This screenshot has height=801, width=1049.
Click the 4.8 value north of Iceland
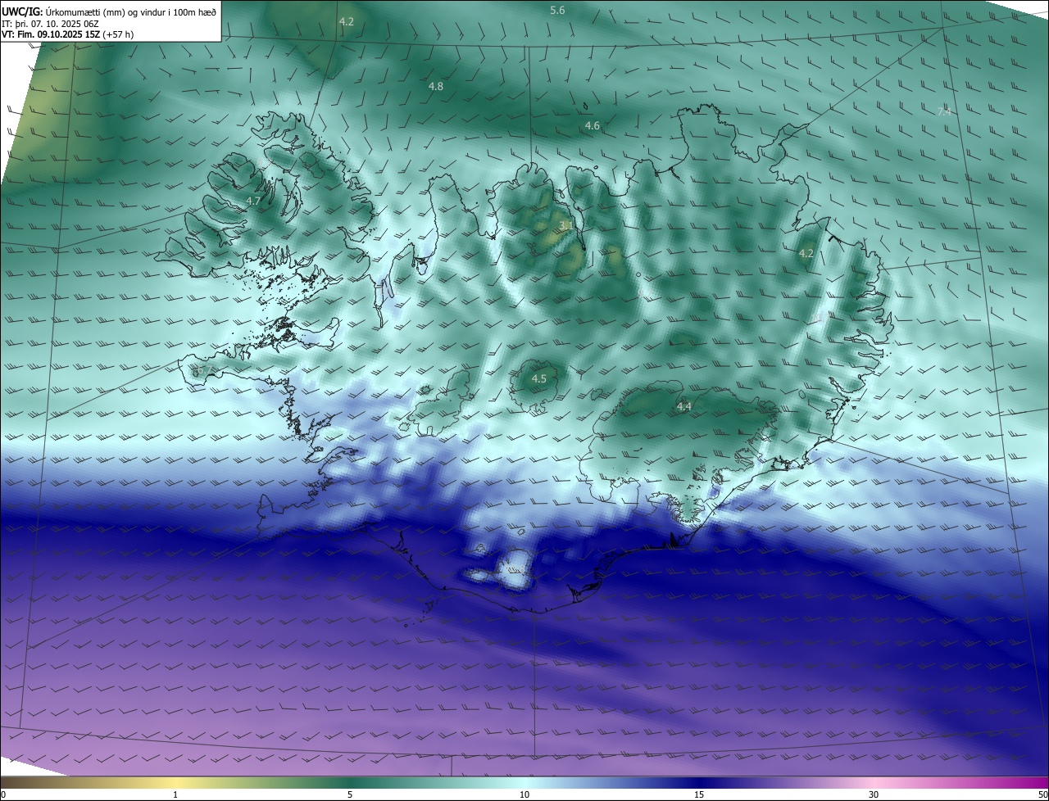click(x=436, y=86)
